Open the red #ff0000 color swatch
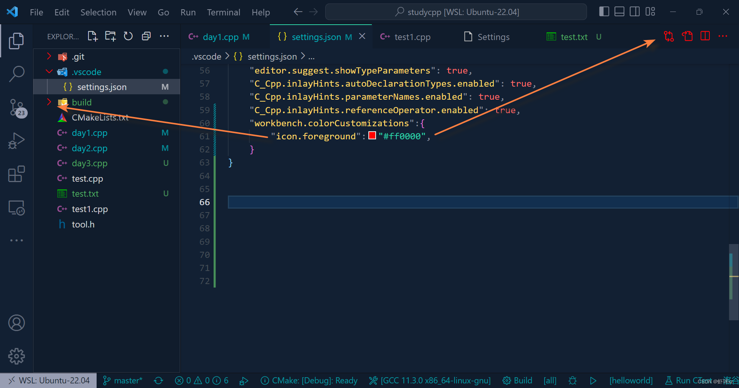739x388 pixels. click(372, 135)
